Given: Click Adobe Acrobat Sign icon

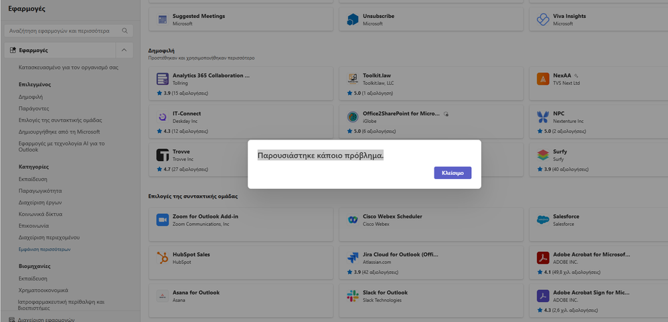Looking at the screenshot, I should (543, 296).
